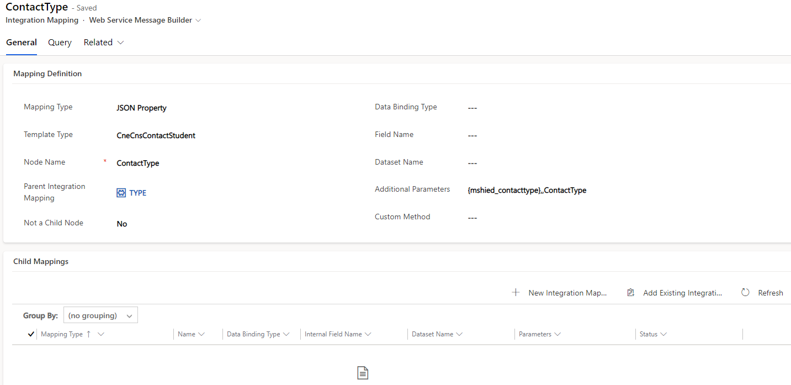Click the empty-grid document icon
The width and height of the screenshot is (791, 385).
363,373
